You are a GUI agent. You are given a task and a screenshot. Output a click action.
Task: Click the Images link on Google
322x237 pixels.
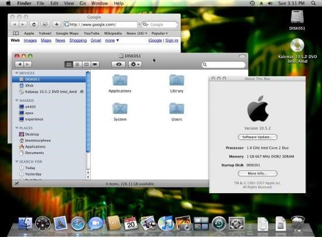[30, 40]
